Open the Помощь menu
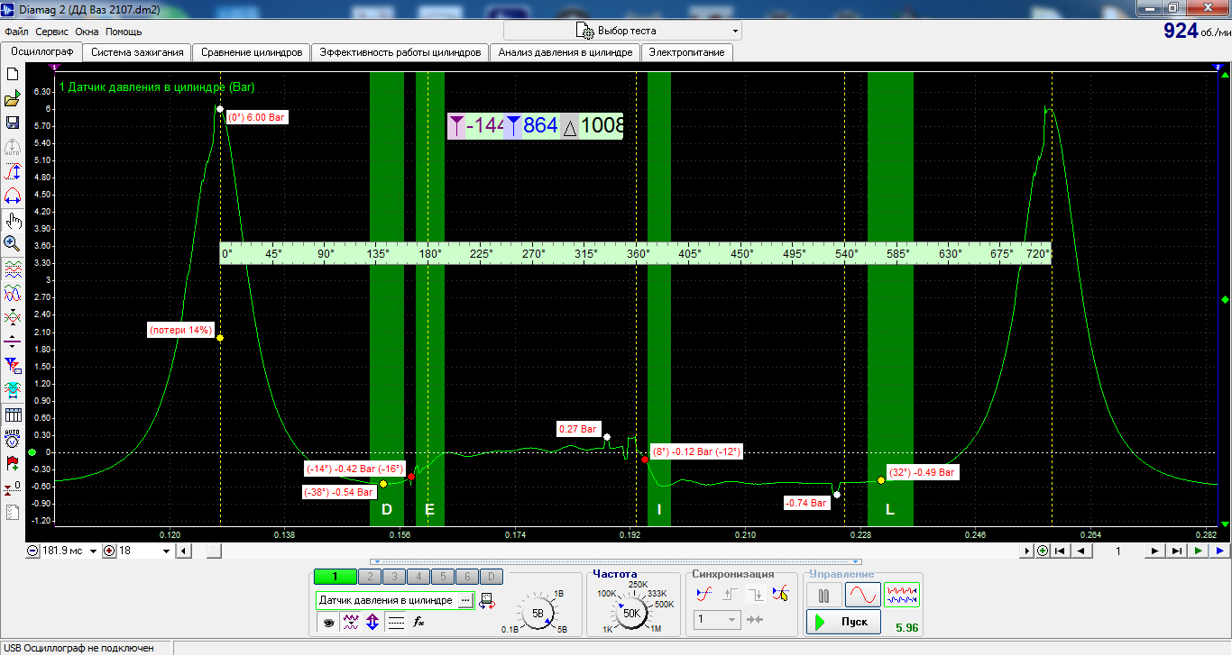Image resolution: width=1232 pixels, height=656 pixels. click(124, 32)
